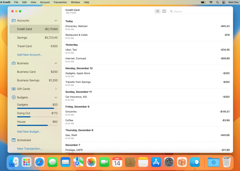Viewport: 240px width, 171px height.
Task: Switch to list view layout
Action: click(x=157, y=11)
